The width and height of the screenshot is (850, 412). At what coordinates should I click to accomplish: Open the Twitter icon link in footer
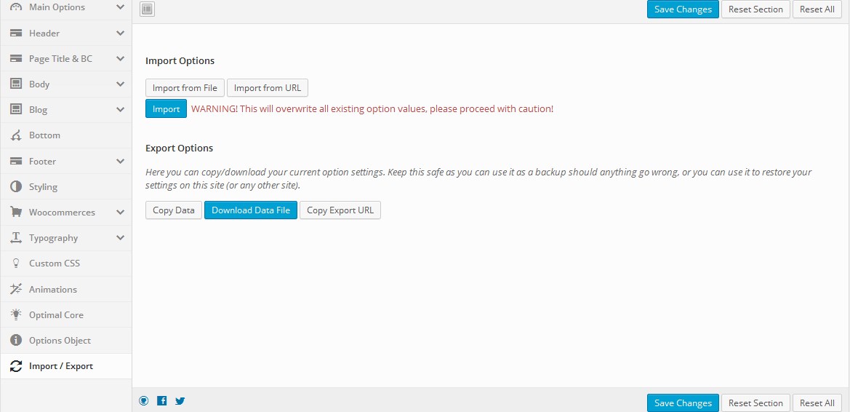click(180, 400)
